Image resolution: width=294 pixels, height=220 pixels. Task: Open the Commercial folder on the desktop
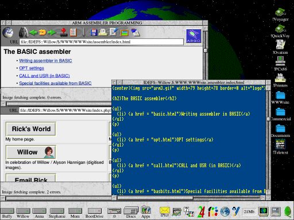(x=281, y=114)
